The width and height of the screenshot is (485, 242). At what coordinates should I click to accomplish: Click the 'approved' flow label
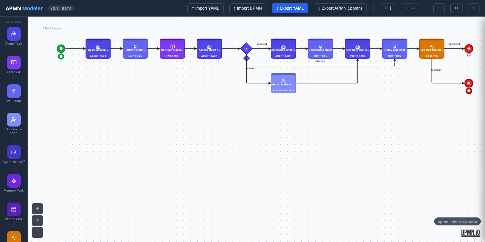tap(454, 44)
